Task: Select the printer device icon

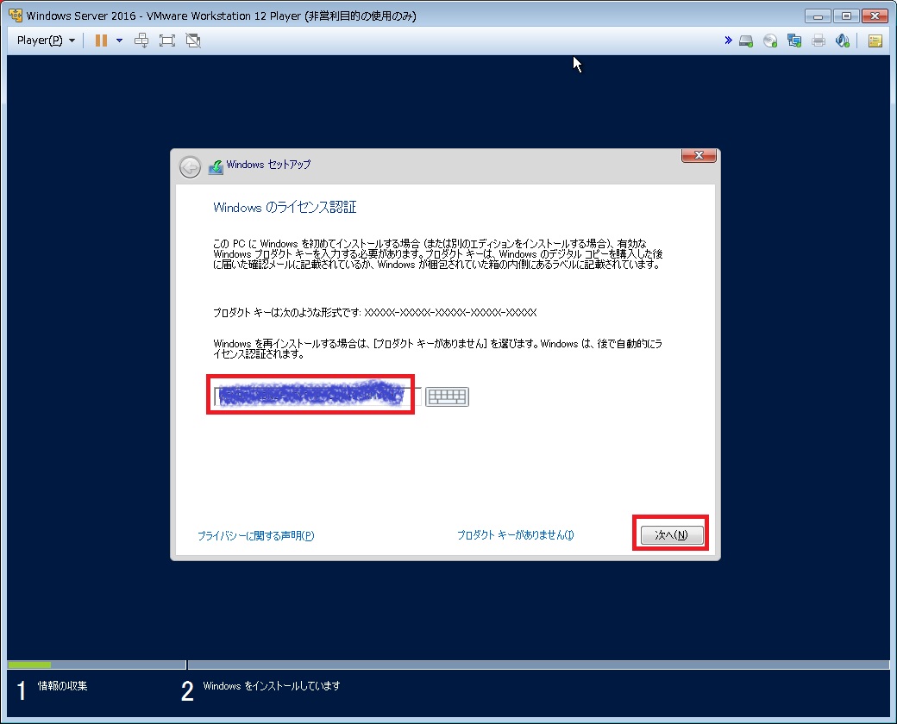Action: pos(818,41)
